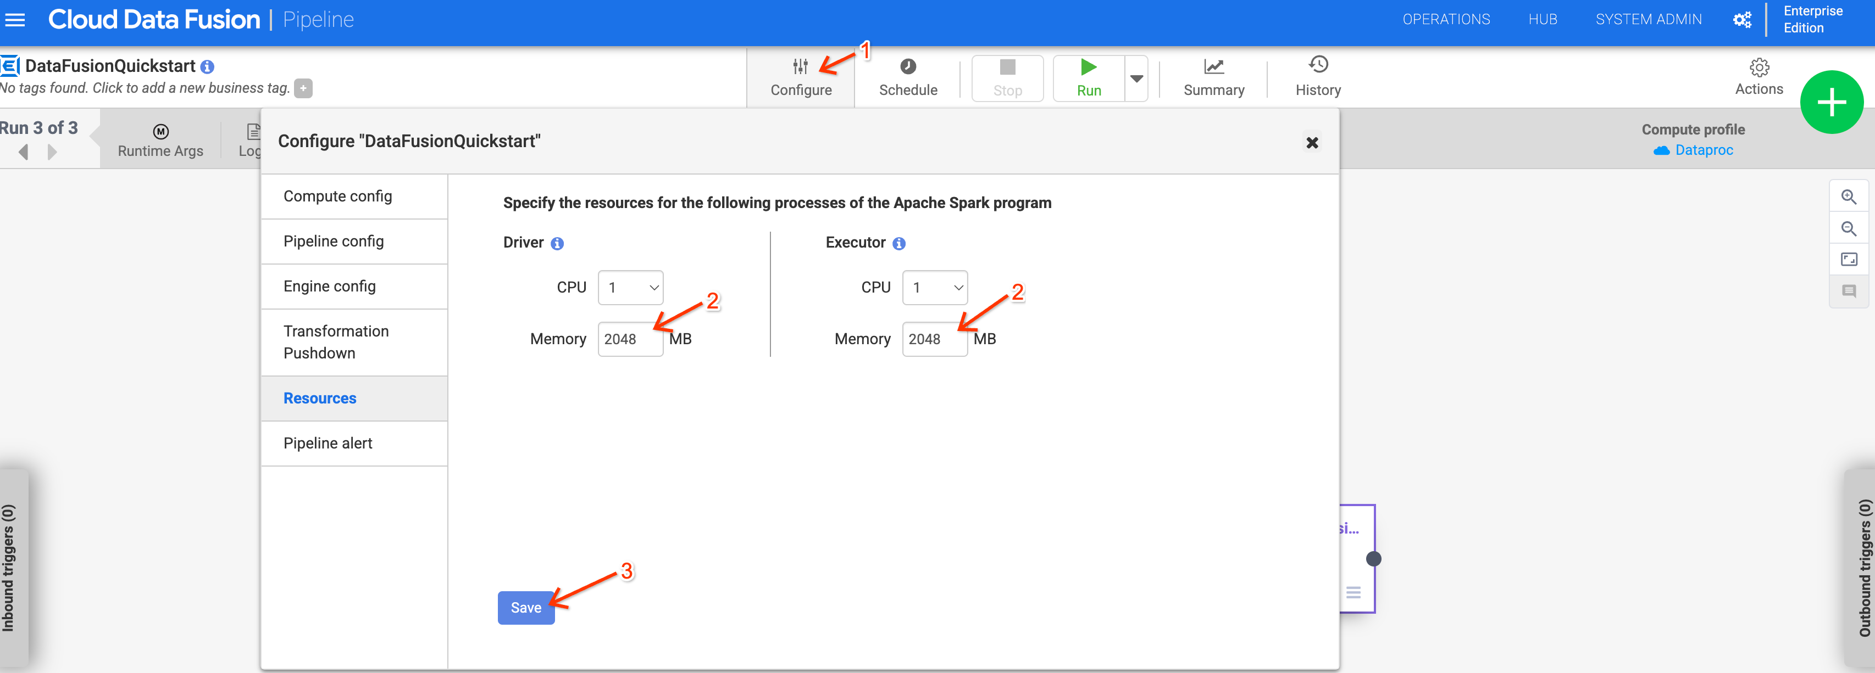This screenshot has height=673, width=1875.
Task: Expand the Pipeline config section
Action: (x=334, y=240)
